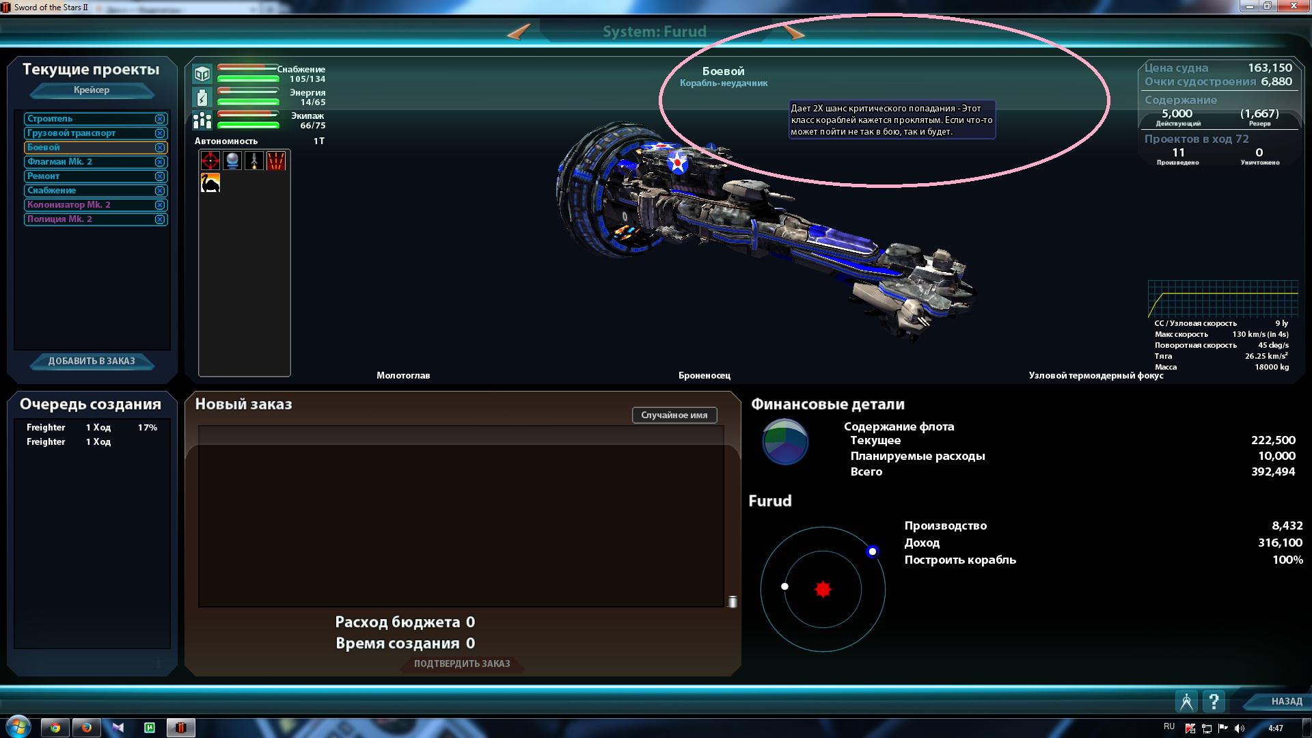The height and width of the screenshot is (738, 1312).
Task: Click the Energy red progress bar
Action: [247, 91]
